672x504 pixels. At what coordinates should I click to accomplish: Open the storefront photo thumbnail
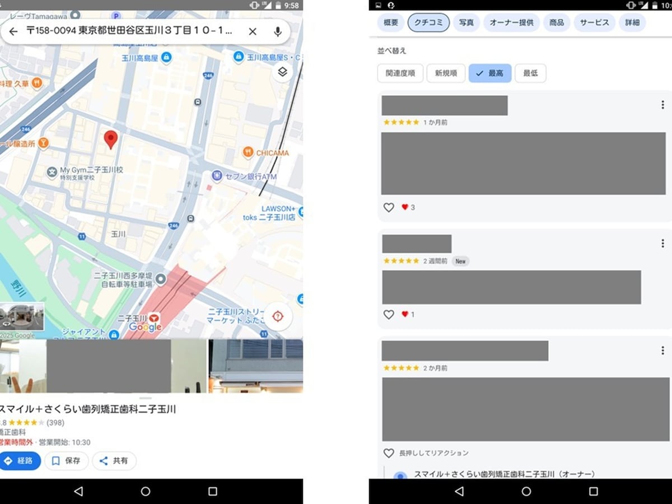click(256, 366)
